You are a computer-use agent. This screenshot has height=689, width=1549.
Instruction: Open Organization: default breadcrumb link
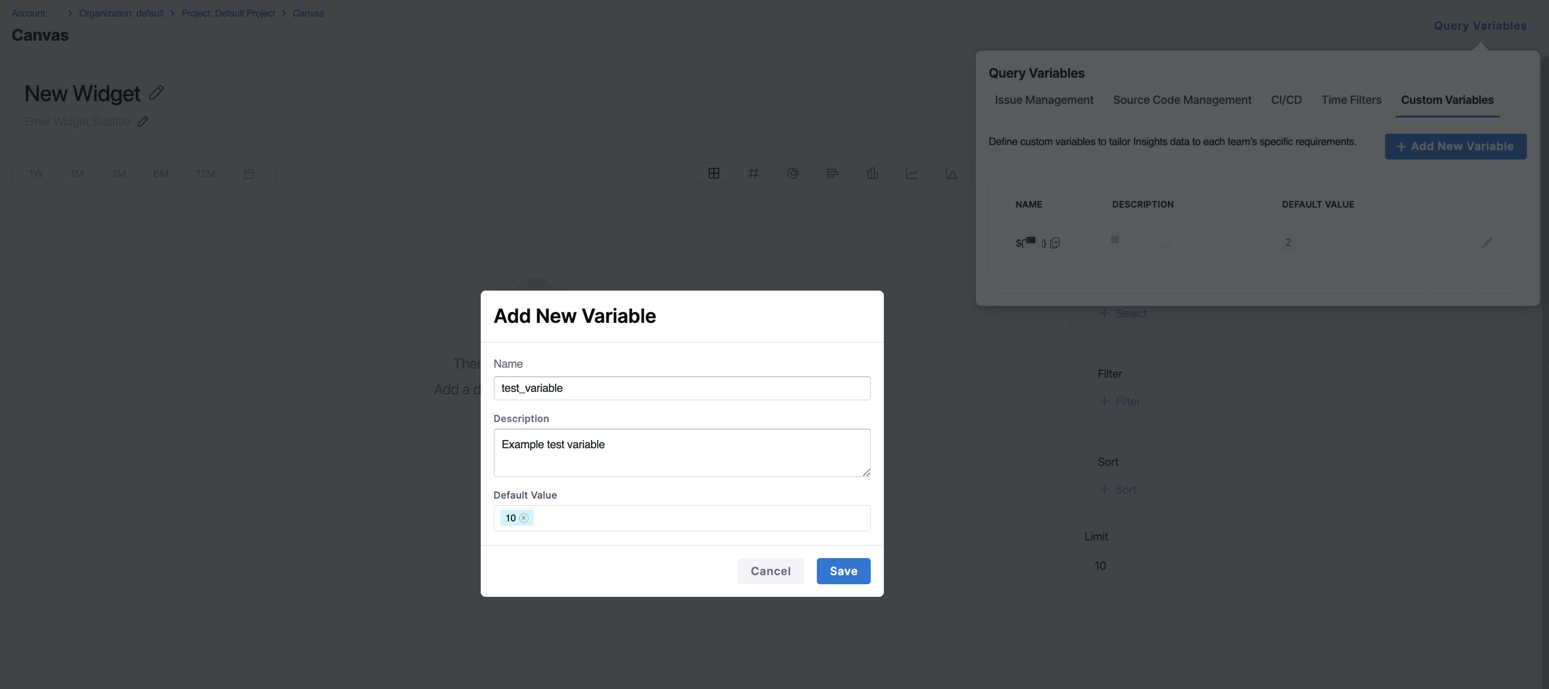coord(121,13)
